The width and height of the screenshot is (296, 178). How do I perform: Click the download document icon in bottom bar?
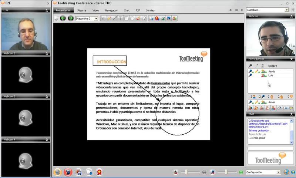click(89, 172)
